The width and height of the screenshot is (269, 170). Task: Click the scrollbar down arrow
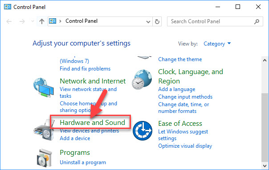[265, 166]
